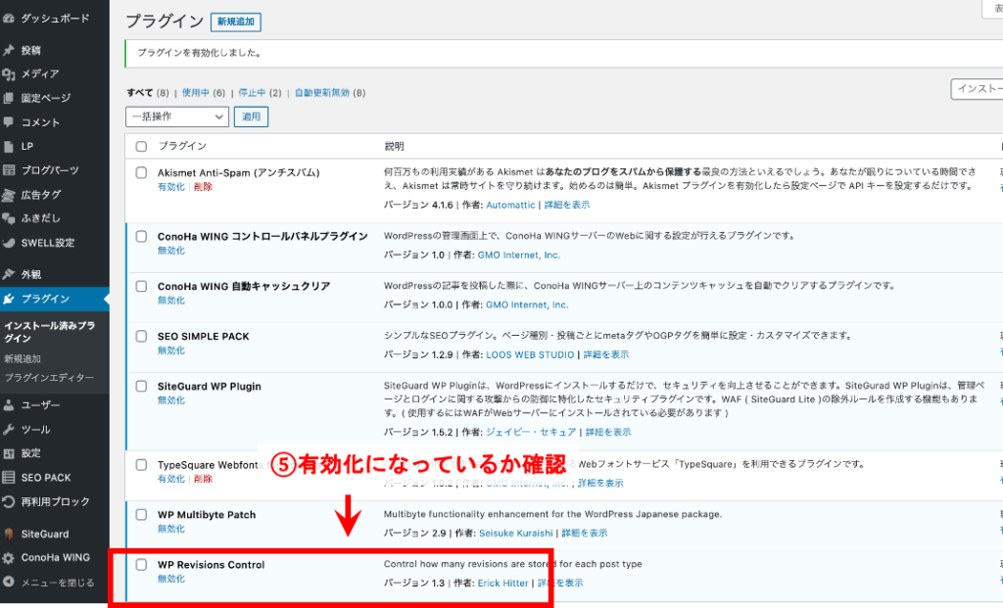Click the SEO PACK list icon
1003x608 pixels.
pyautogui.click(x=8, y=478)
